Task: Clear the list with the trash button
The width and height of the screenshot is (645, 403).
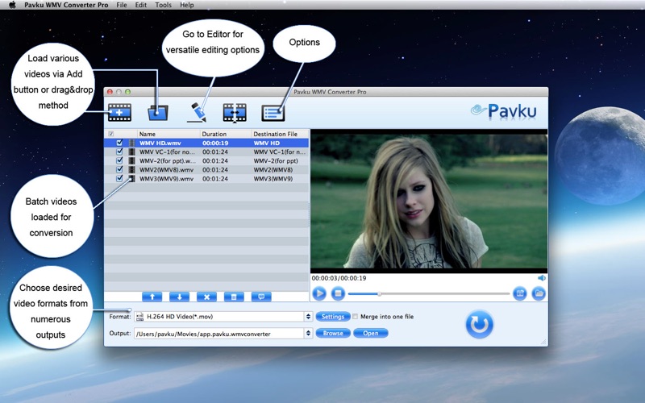Action: [234, 297]
